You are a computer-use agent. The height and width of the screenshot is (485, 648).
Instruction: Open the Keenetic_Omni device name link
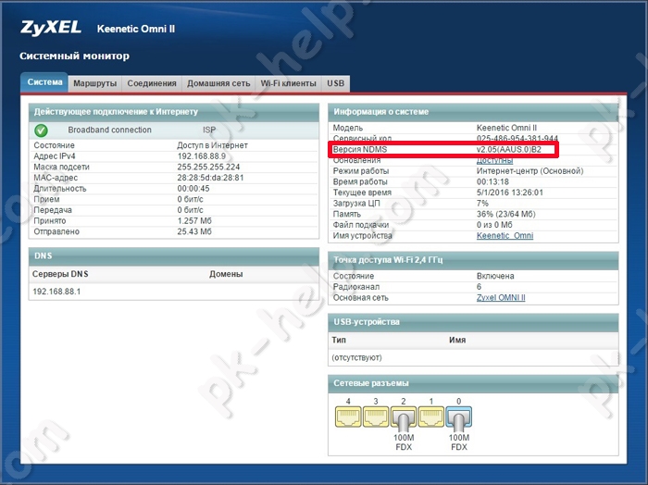tap(505, 235)
